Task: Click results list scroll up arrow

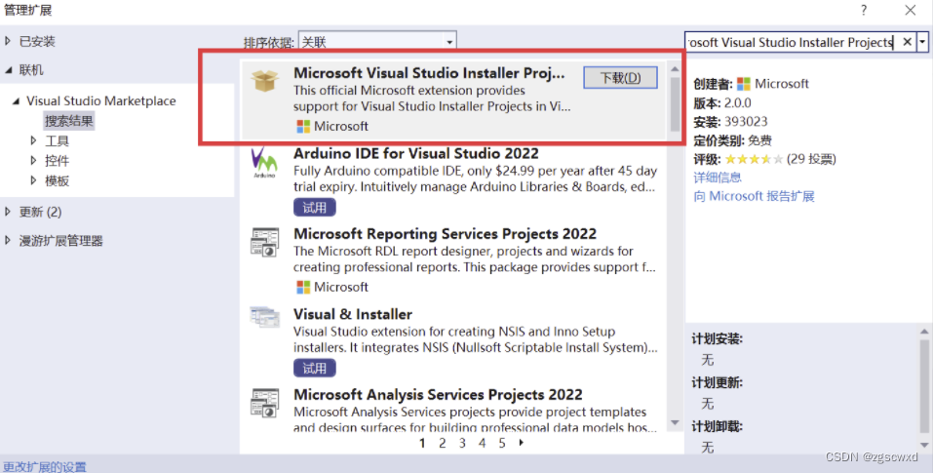Action: point(675,69)
